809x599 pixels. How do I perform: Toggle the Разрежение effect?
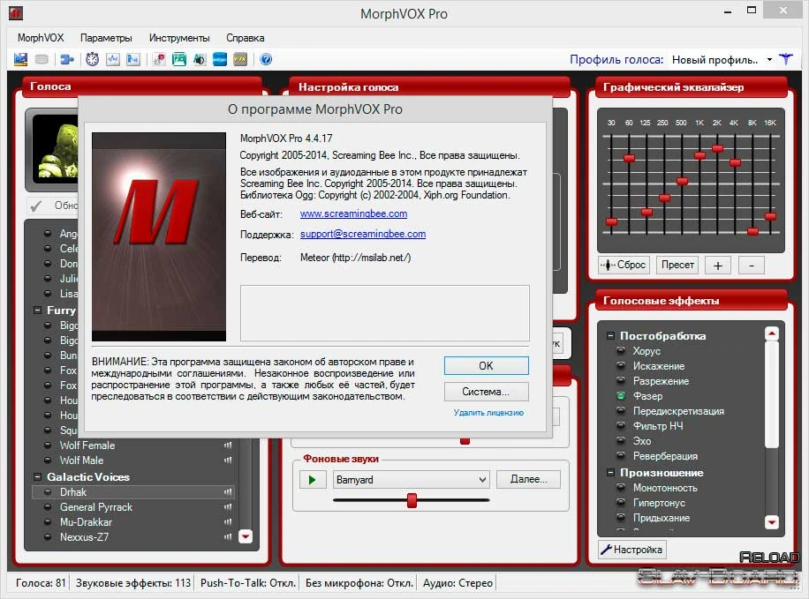621,381
